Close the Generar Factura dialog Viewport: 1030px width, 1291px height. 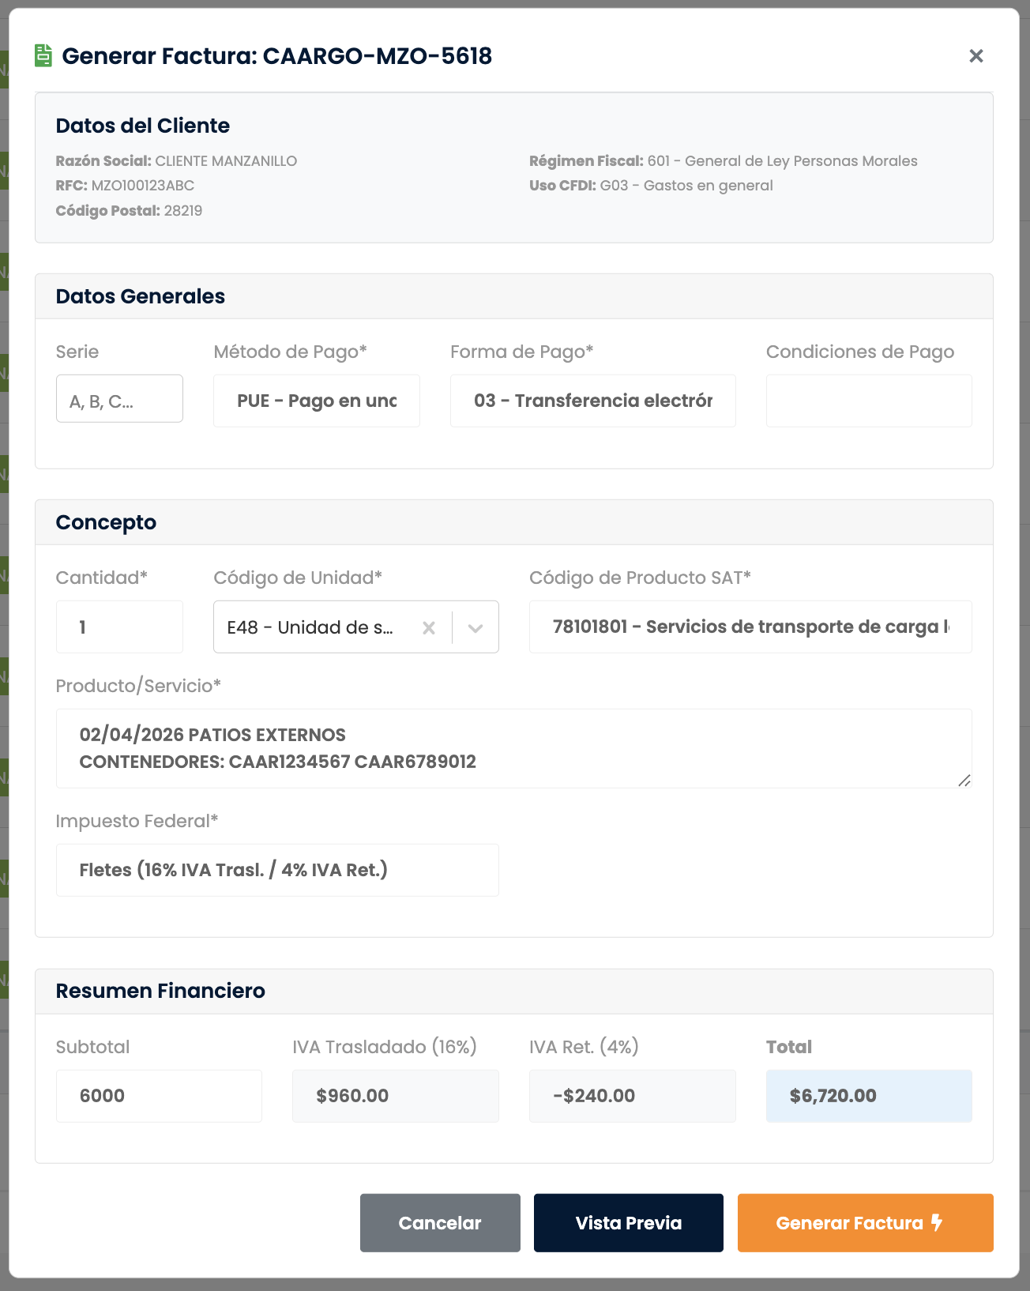[976, 56]
